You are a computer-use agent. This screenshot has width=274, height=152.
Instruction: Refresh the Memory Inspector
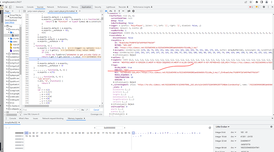pyautogui.click(x=210, y=127)
